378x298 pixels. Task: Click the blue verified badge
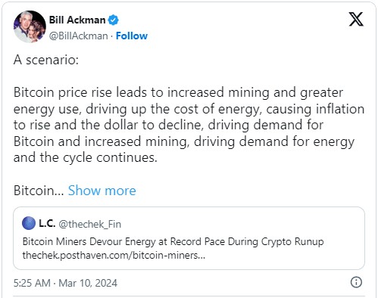pyautogui.click(x=114, y=20)
